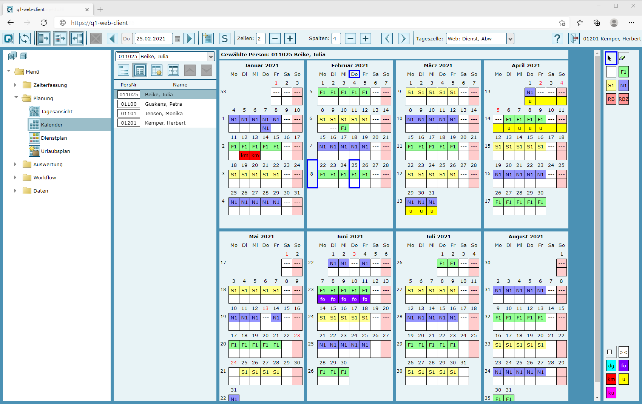Toggle the list view button in the person panel
This screenshot has width=642, height=404.
[x=140, y=70]
